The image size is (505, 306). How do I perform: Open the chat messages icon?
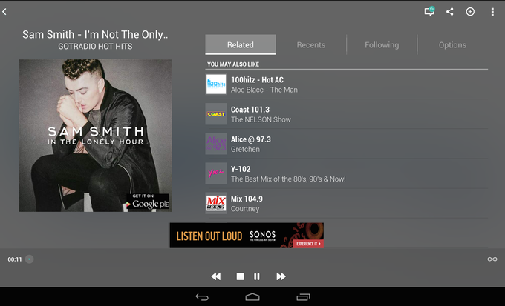pos(429,12)
